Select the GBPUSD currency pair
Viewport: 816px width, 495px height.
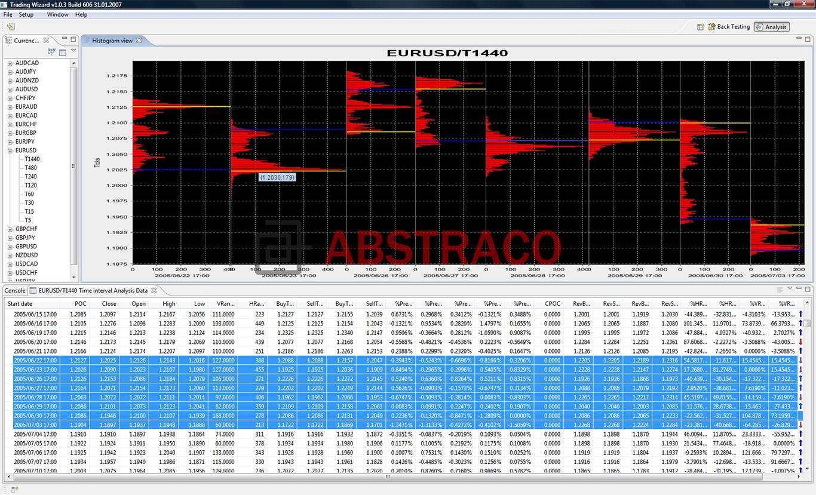(27, 246)
